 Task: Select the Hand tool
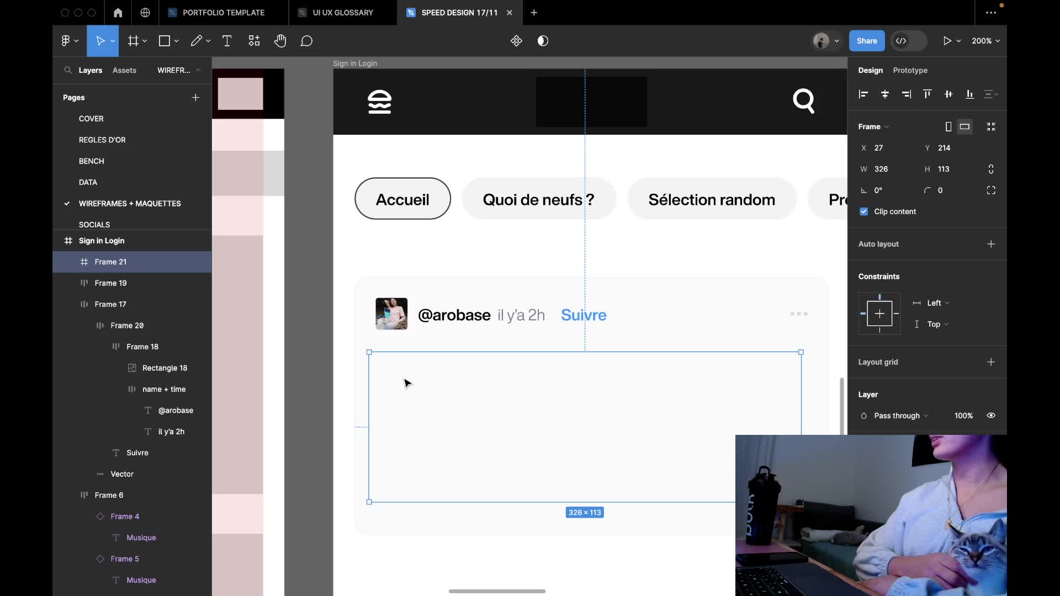pos(280,41)
